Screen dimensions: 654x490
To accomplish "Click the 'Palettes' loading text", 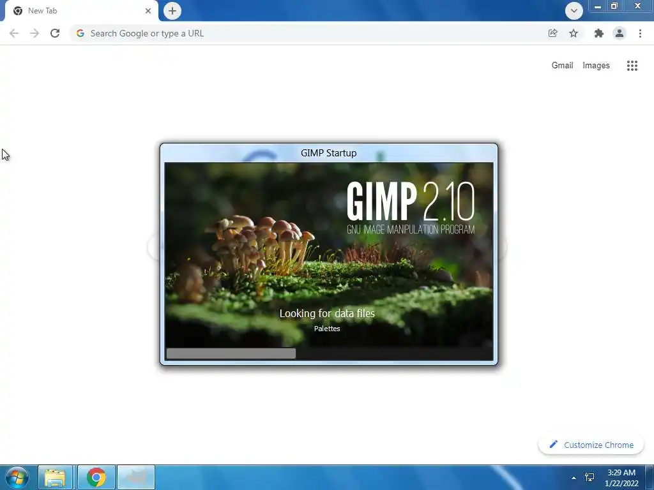I will click(x=327, y=329).
